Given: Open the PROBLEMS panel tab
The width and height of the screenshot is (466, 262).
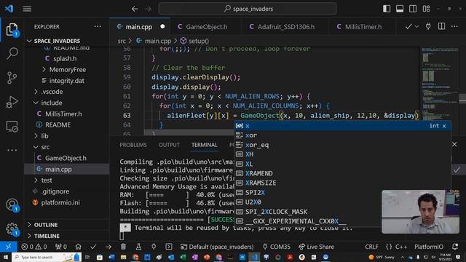Looking at the screenshot, I should 133,145.
